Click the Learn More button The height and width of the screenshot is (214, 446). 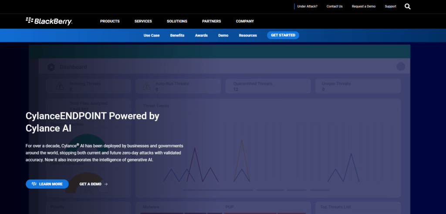(47, 184)
